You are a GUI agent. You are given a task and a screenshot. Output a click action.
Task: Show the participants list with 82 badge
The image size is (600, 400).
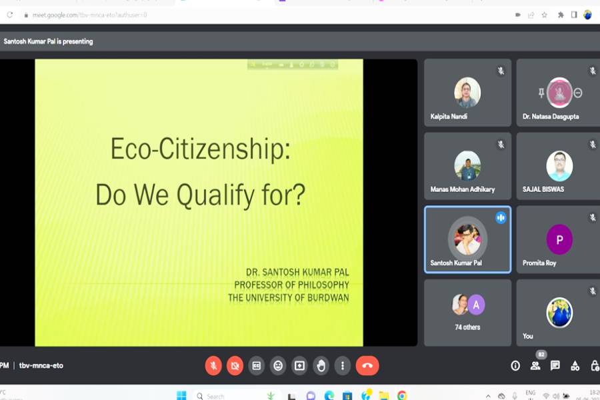(535, 365)
